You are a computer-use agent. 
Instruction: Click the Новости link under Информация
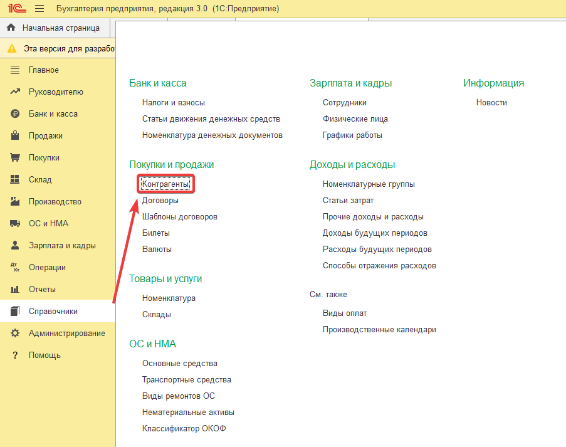click(x=491, y=103)
